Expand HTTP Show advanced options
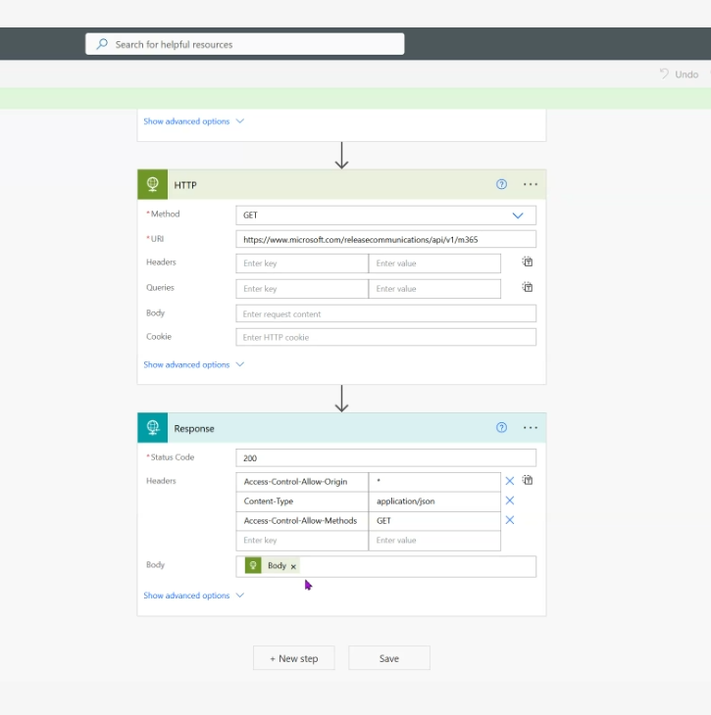 tap(193, 364)
